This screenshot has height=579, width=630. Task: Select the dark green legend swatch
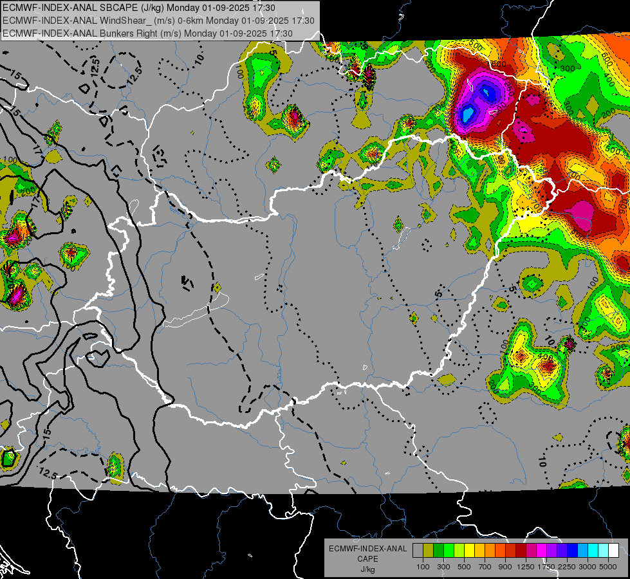[438, 551]
